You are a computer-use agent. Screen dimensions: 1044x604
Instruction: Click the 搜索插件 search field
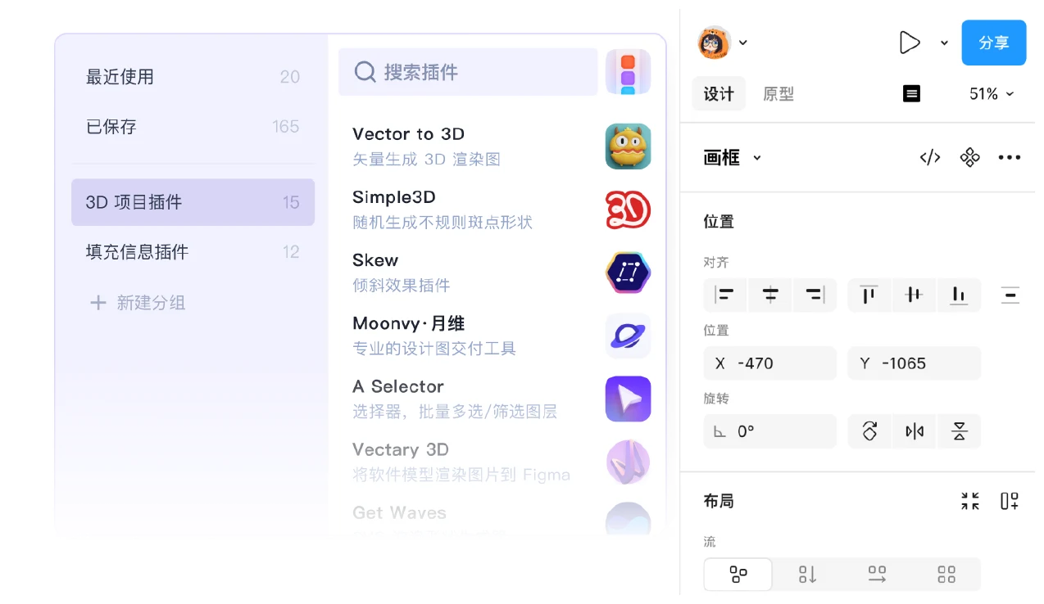tap(468, 72)
